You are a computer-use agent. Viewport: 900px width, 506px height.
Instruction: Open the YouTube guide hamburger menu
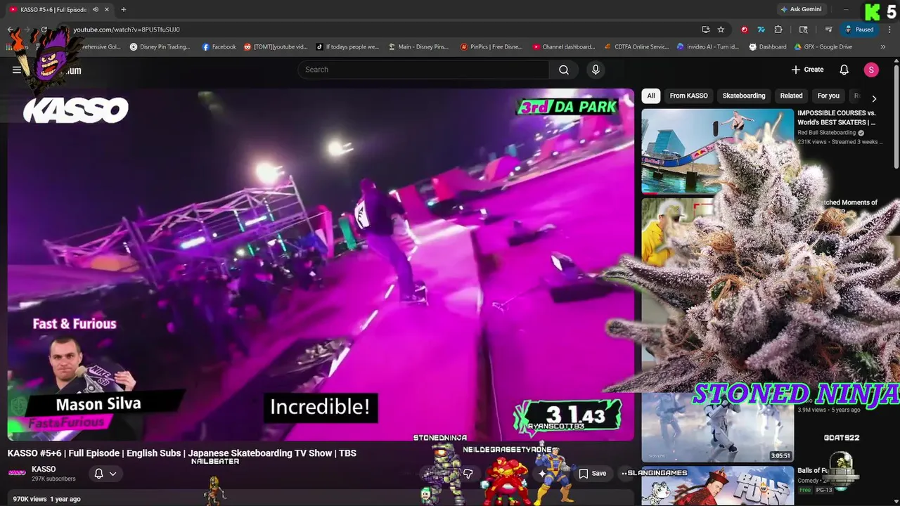pyautogui.click(x=16, y=70)
